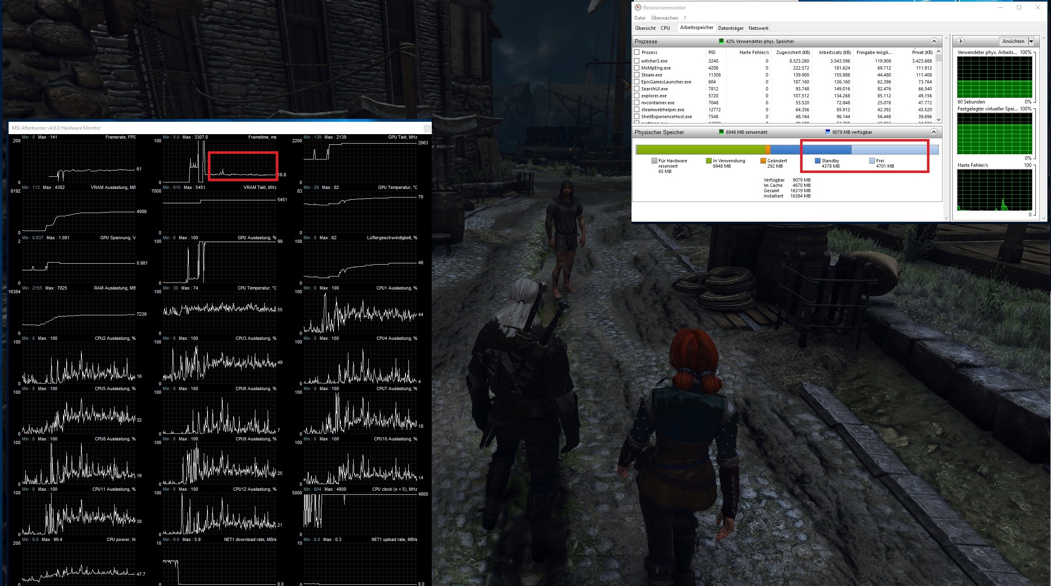Collapse the Physischer Speicher section
Image resolution: width=1051 pixels, height=586 pixels.
pos(934,132)
